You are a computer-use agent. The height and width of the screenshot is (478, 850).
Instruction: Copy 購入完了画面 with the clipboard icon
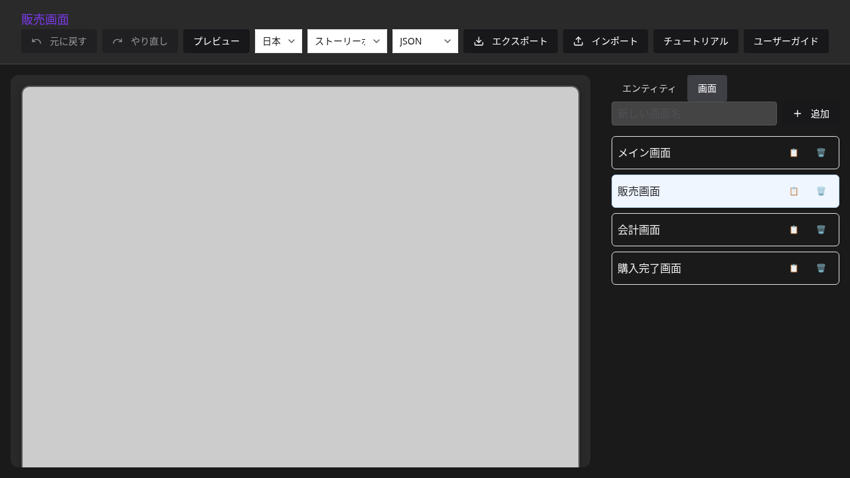pos(794,268)
